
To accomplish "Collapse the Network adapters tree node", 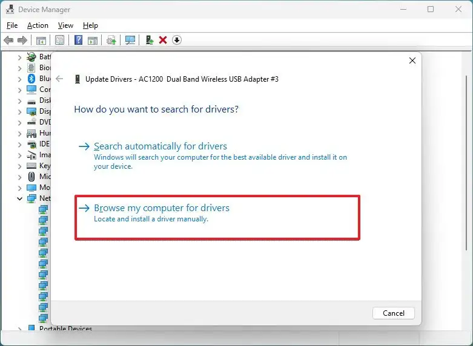I will [19, 198].
